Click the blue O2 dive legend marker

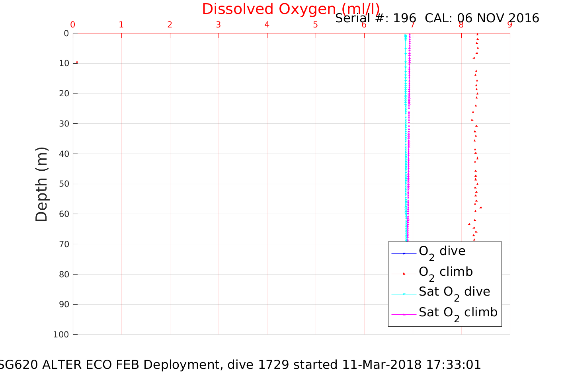click(404, 253)
